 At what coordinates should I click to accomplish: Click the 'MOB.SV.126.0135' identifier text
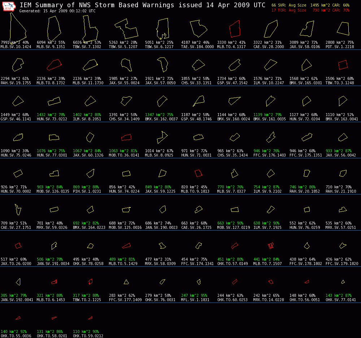click(x=53, y=191)
